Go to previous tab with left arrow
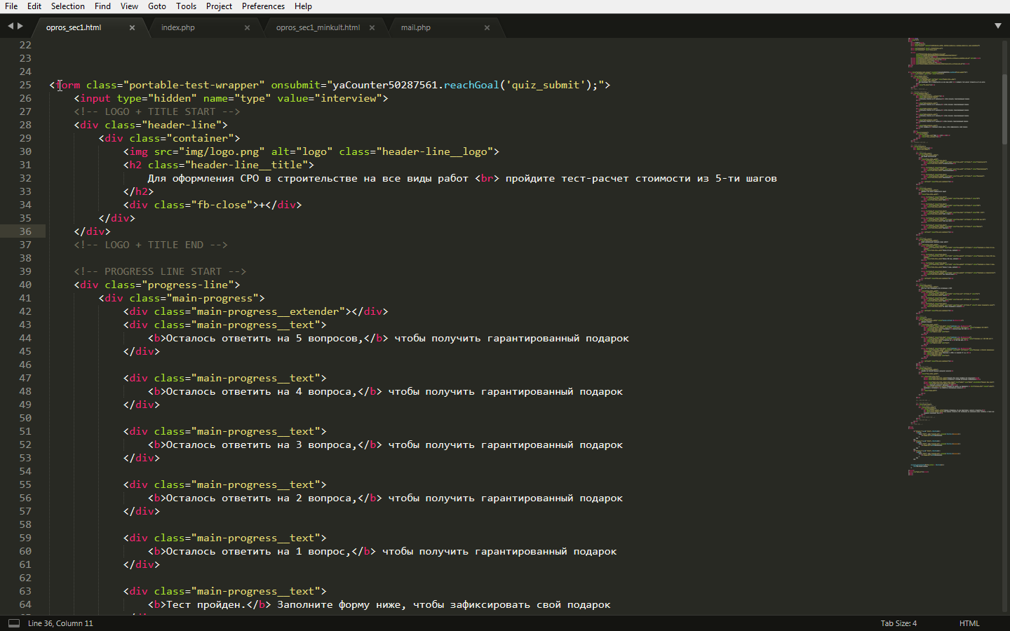1010x631 pixels. pos(11,26)
